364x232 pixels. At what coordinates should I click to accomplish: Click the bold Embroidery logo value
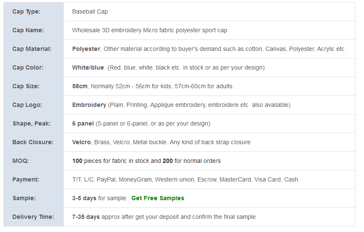pos(89,105)
